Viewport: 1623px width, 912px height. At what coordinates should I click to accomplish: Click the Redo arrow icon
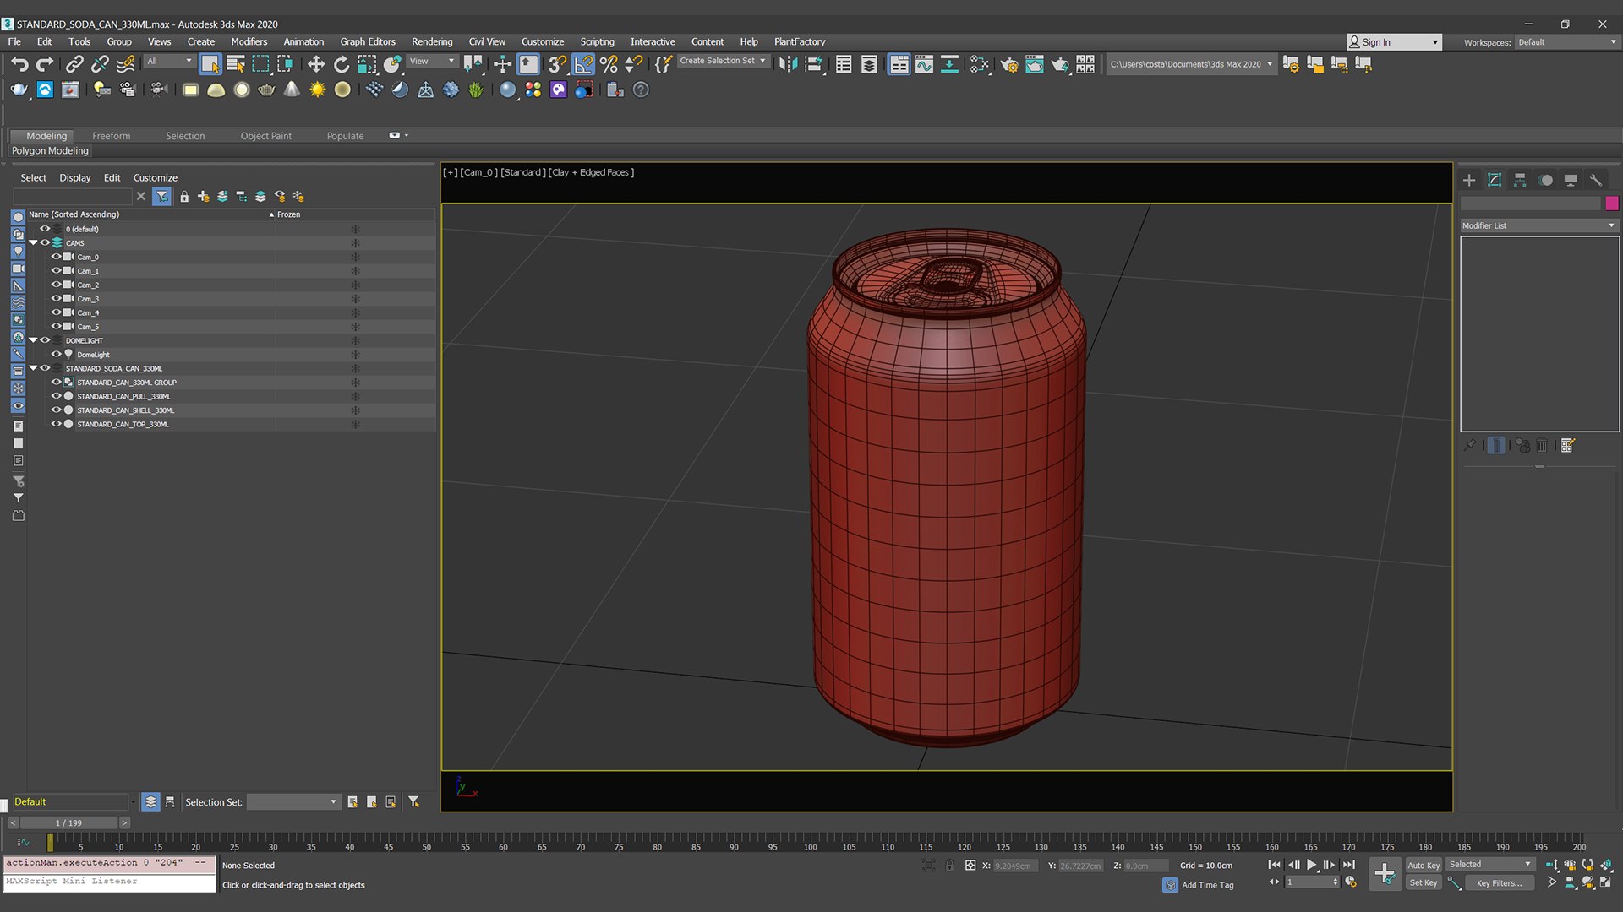click(45, 64)
